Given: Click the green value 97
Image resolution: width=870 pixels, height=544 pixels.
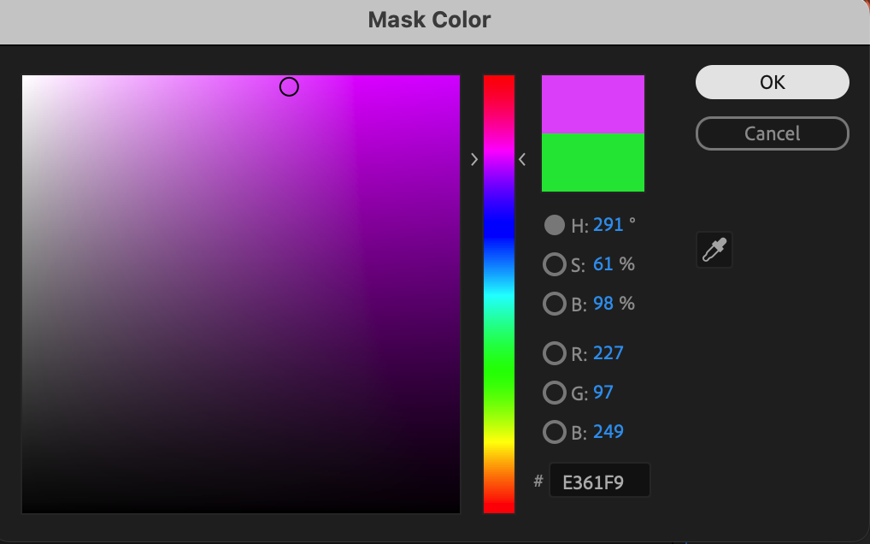Looking at the screenshot, I should point(603,393).
